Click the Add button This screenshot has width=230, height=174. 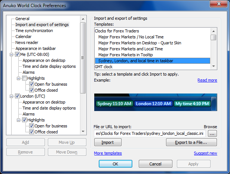25,142
